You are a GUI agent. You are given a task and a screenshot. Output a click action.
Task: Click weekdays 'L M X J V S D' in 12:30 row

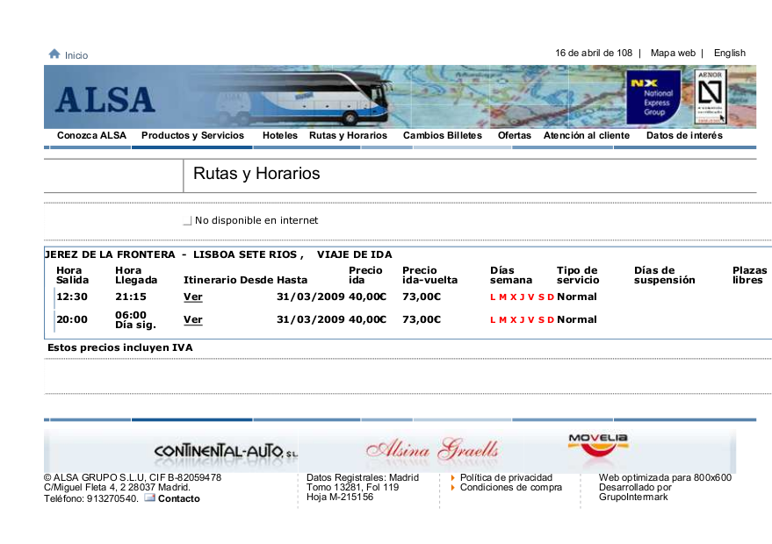(522, 297)
